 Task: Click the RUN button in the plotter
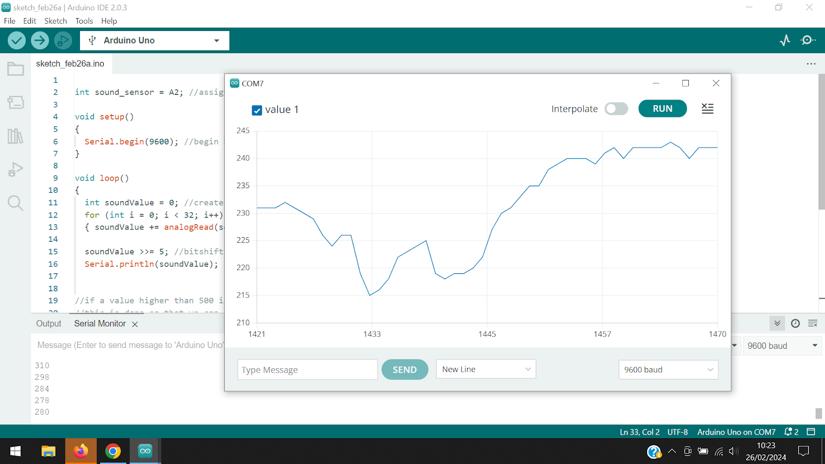pyautogui.click(x=663, y=109)
